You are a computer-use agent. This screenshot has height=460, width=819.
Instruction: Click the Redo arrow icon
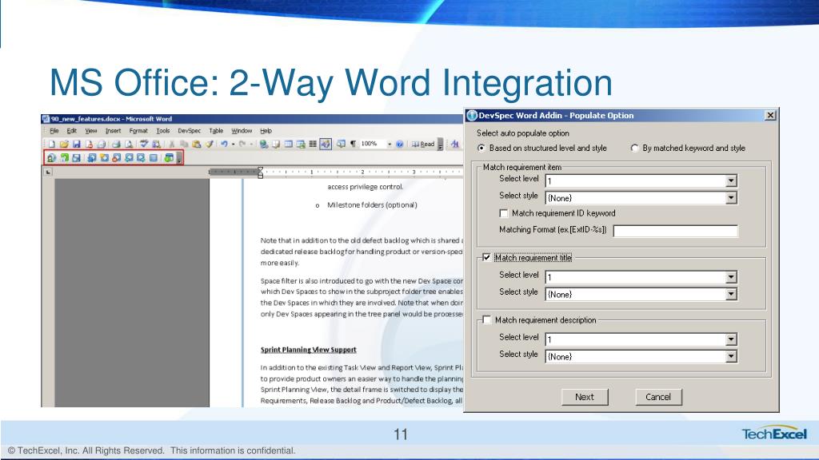[x=242, y=144]
